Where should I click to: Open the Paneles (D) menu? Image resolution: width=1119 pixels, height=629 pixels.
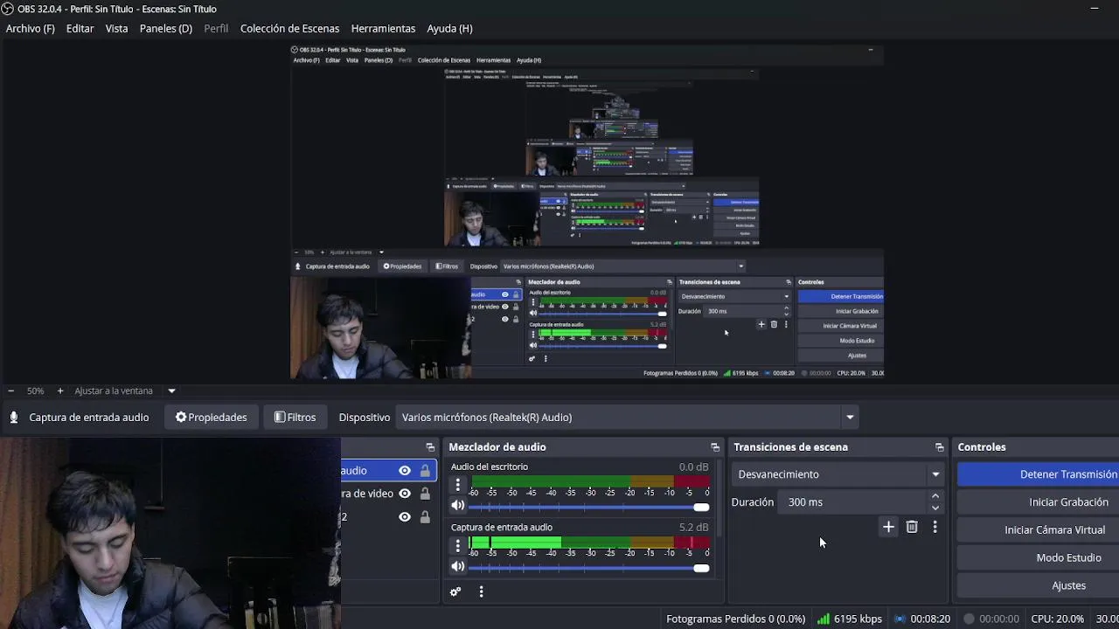pos(166,28)
